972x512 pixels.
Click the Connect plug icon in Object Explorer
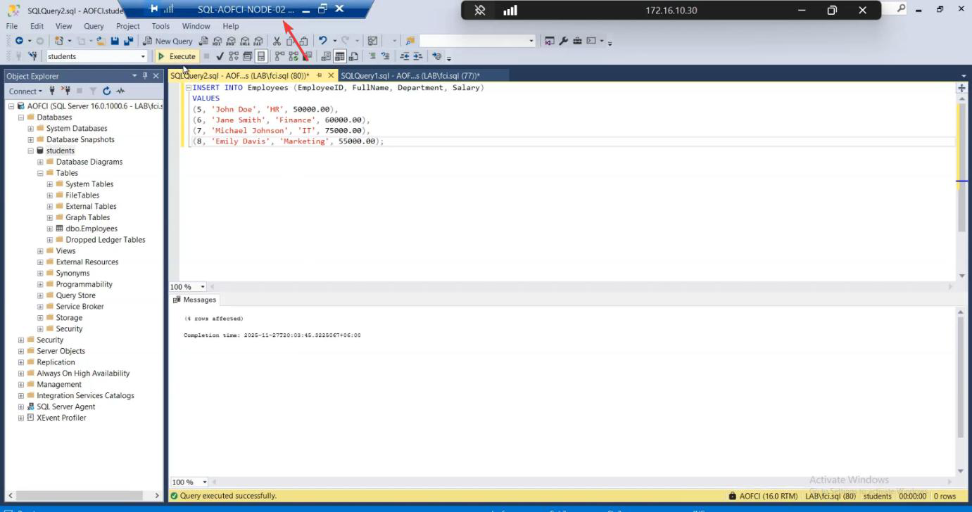pyautogui.click(x=52, y=91)
